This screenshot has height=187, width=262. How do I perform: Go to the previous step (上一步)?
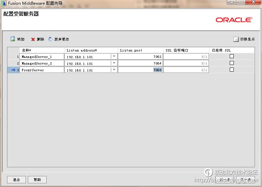[x=225, y=180]
